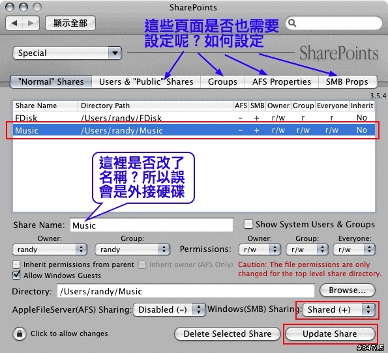The image size is (388, 353).
Task: Open the Group permissions r/w dropdown
Action: [307, 249]
